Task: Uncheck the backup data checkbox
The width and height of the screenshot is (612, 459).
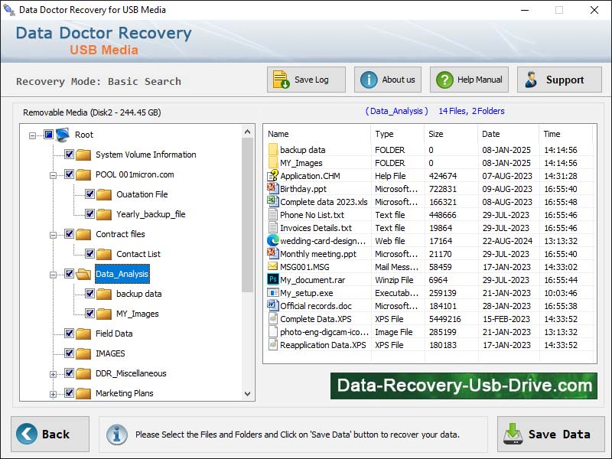Action: (x=90, y=294)
